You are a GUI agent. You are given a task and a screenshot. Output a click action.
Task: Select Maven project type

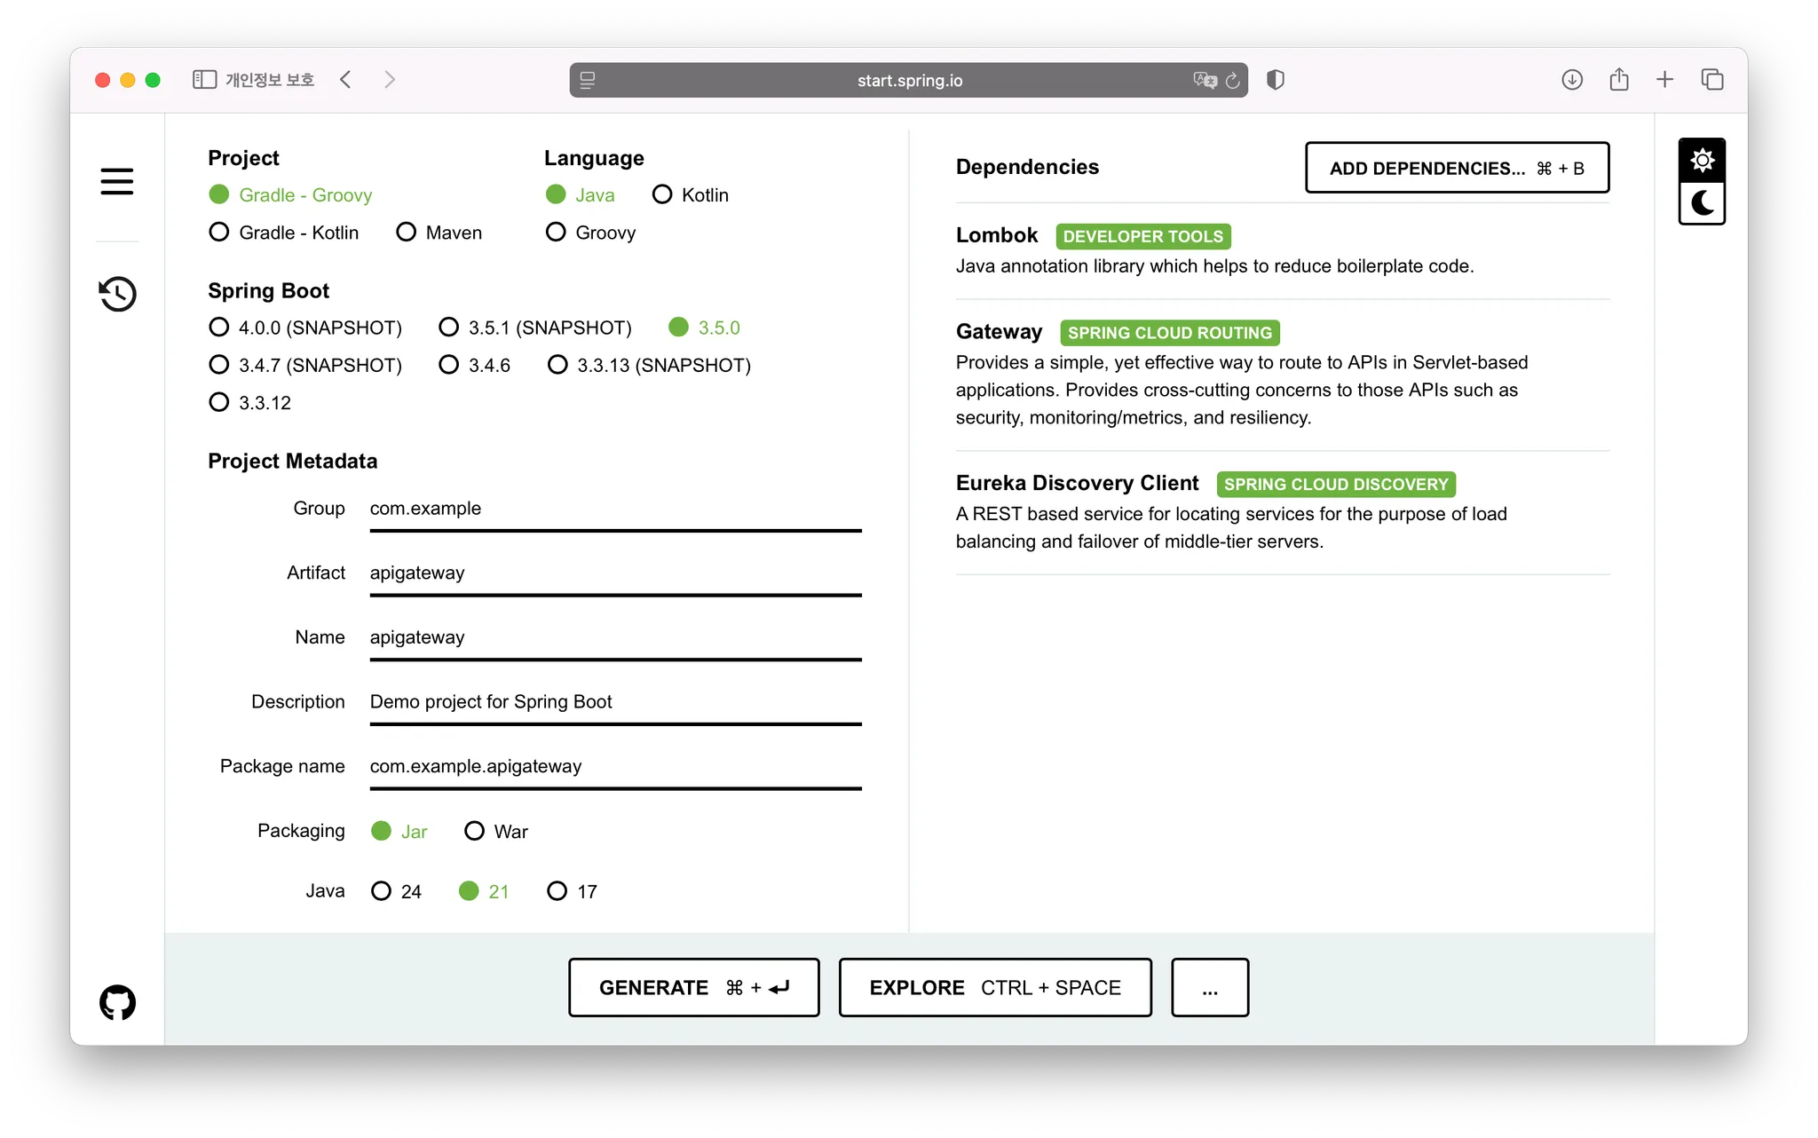tap(439, 233)
